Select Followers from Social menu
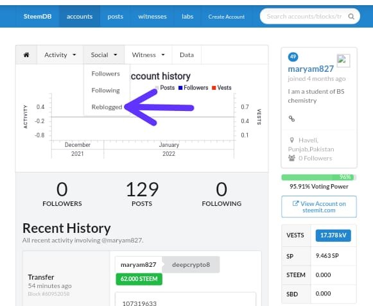This screenshot has width=373, height=306. [106, 74]
